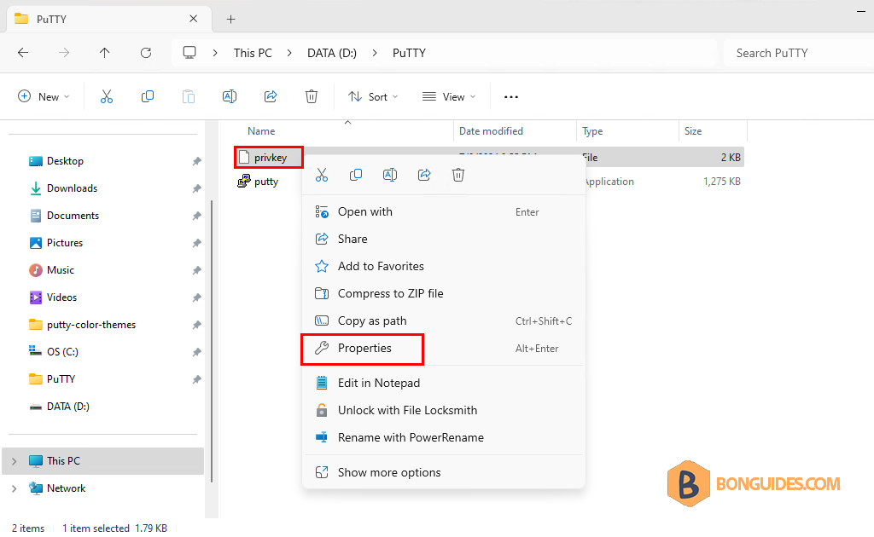Click the Copy icon in the top toolbar
874x537 pixels.
click(x=148, y=97)
